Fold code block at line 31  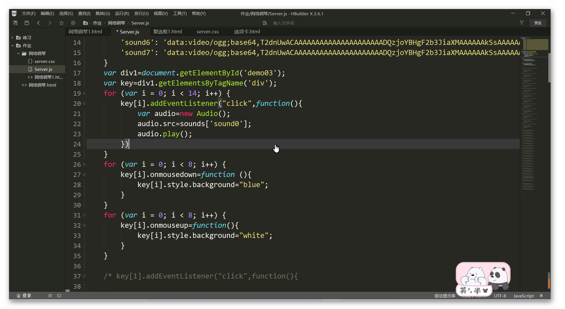coord(84,215)
